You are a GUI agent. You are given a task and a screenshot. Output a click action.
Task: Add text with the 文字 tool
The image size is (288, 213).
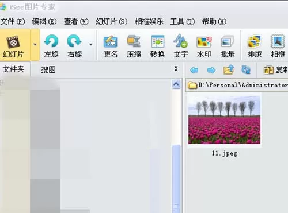coord(180,47)
